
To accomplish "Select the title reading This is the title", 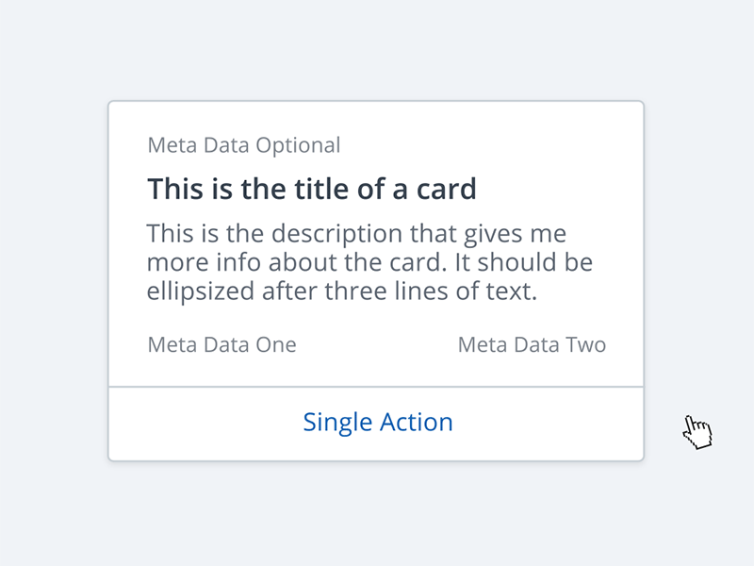I will coord(311,188).
